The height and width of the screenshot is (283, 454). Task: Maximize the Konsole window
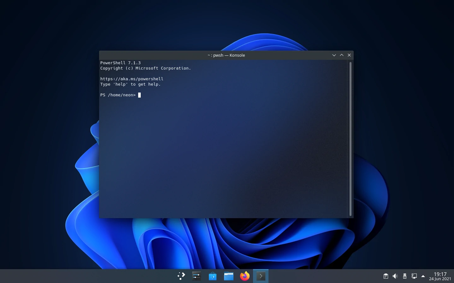342,55
